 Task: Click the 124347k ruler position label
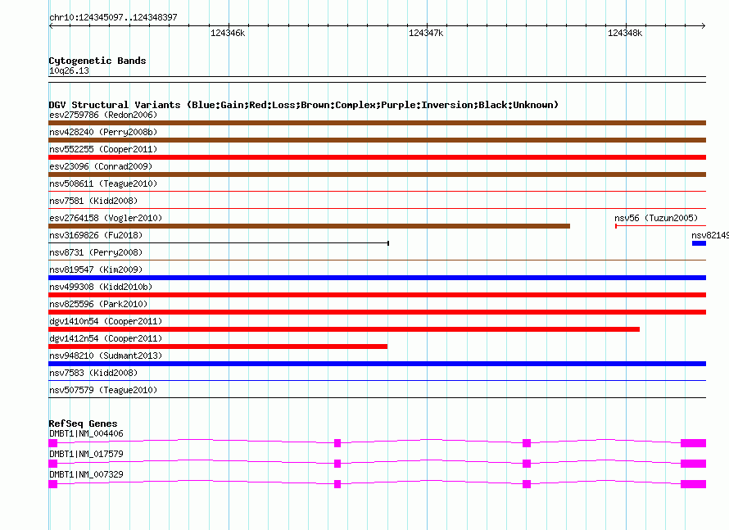[426, 33]
